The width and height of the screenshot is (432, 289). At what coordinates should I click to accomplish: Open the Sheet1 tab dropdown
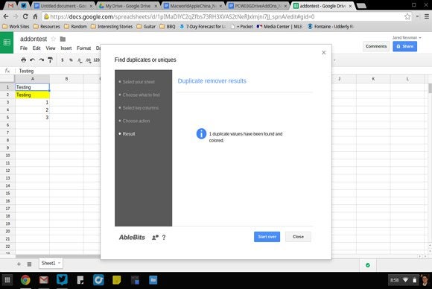pos(59,263)
